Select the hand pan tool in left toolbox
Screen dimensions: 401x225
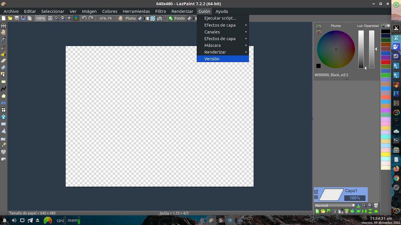[3, 32]
